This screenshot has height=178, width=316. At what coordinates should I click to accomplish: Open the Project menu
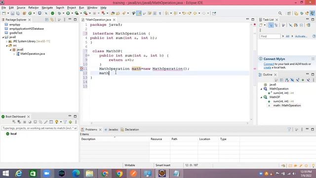click(x=71, y=7)
